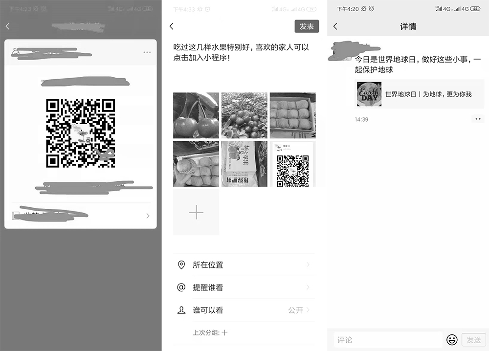Open the emoji picker smiley icon
The height and width of the screenshot is (351, 489).
tap(452, 340)
